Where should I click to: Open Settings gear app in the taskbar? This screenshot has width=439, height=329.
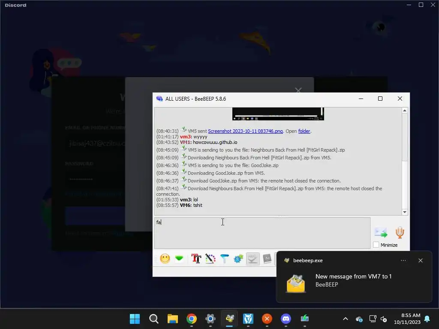click(210, 319)
